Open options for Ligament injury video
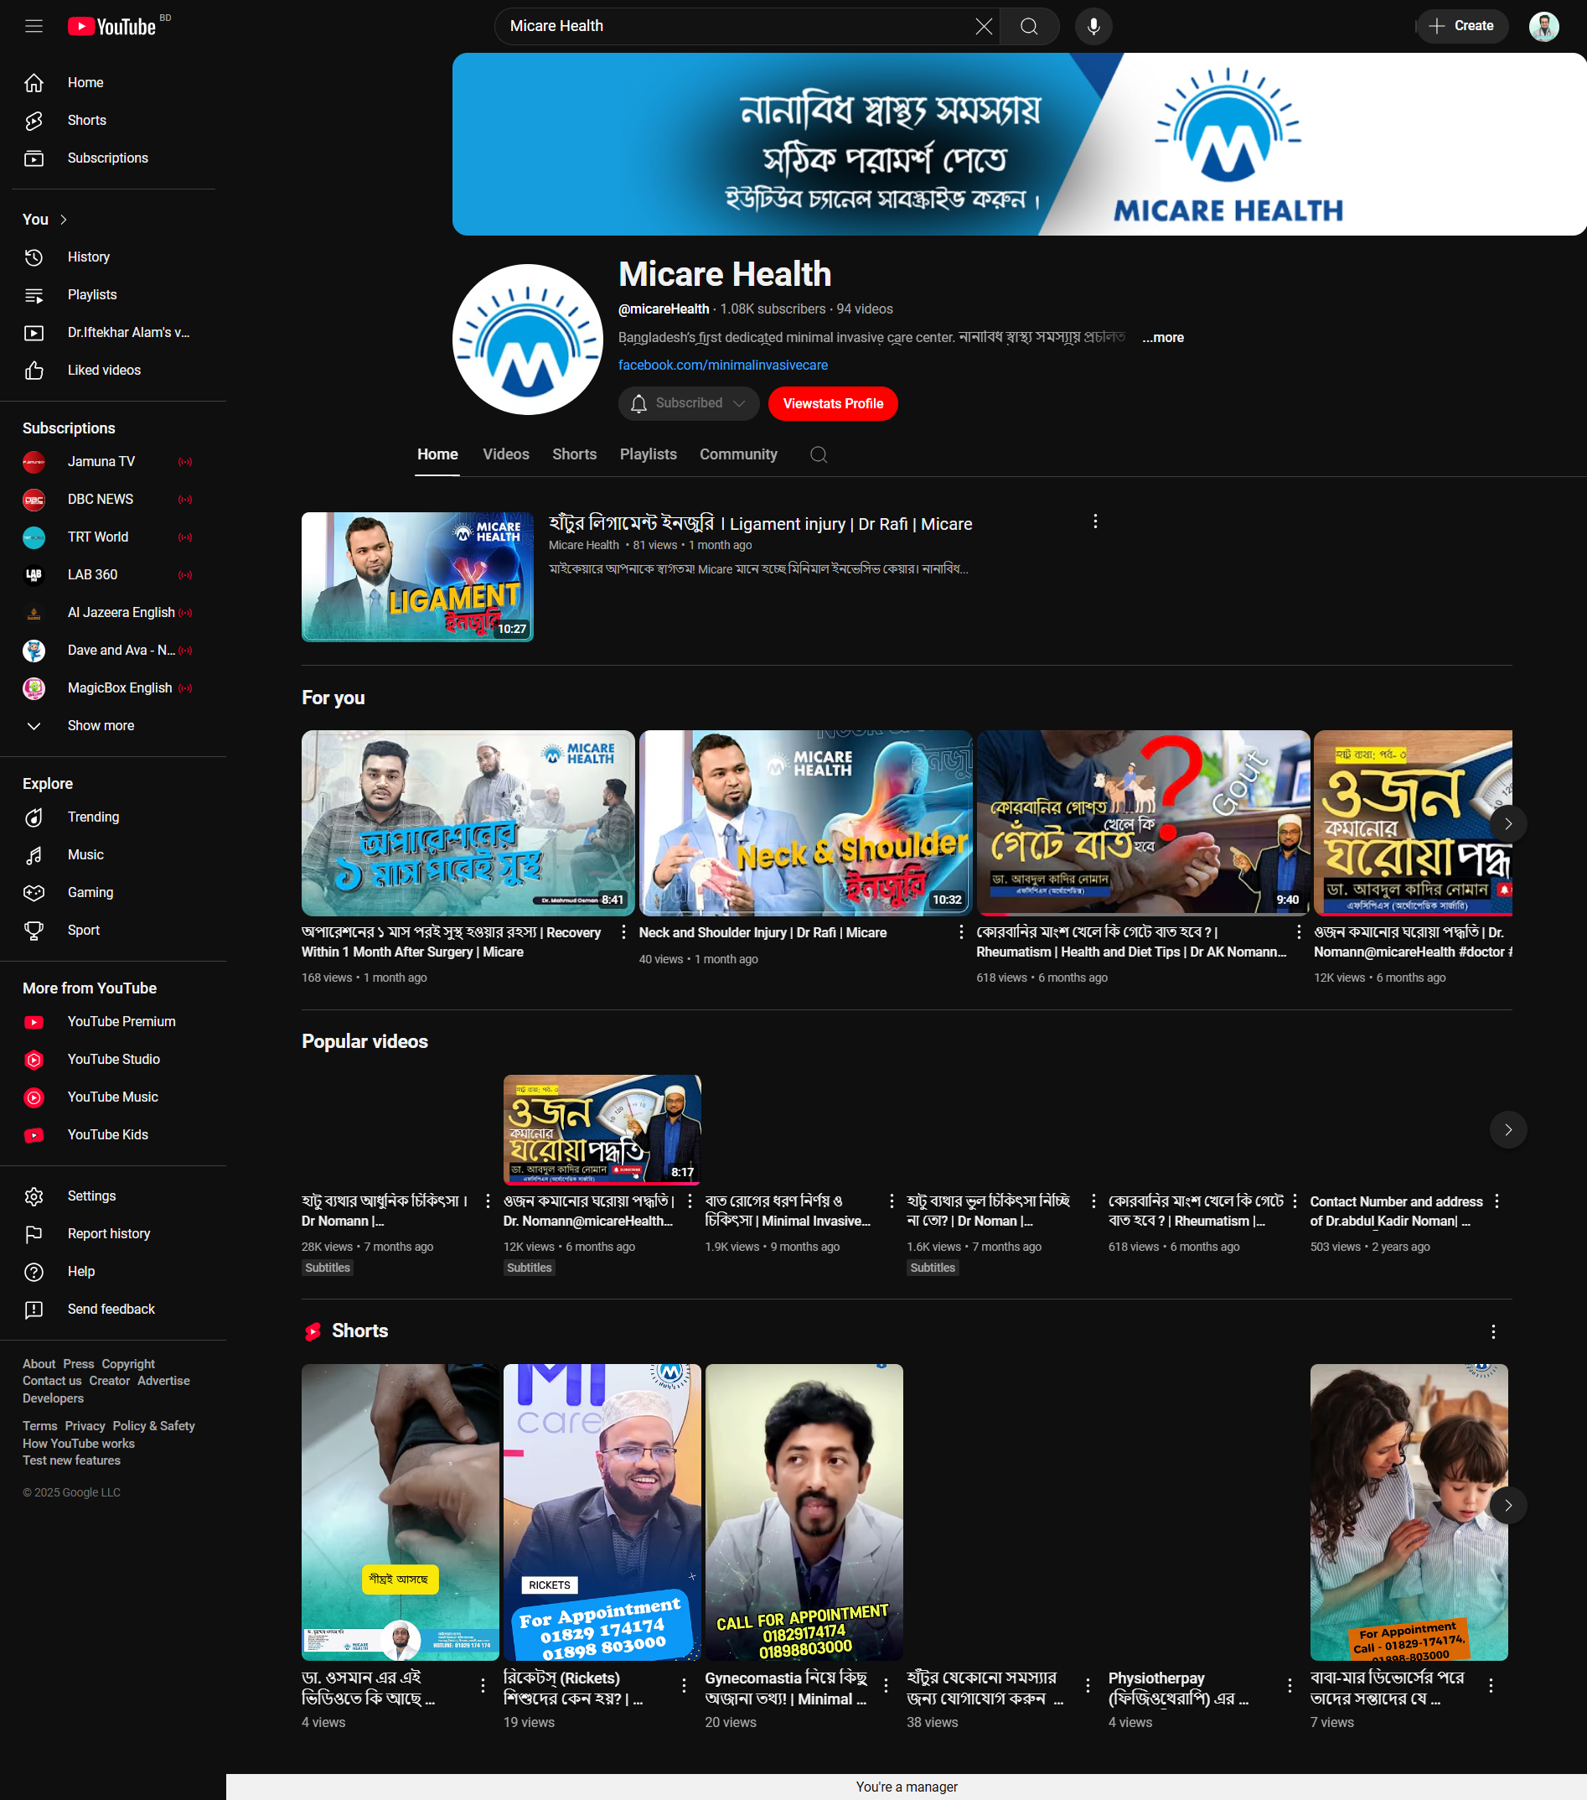1587x1800 pixels. coord(1095,522)
